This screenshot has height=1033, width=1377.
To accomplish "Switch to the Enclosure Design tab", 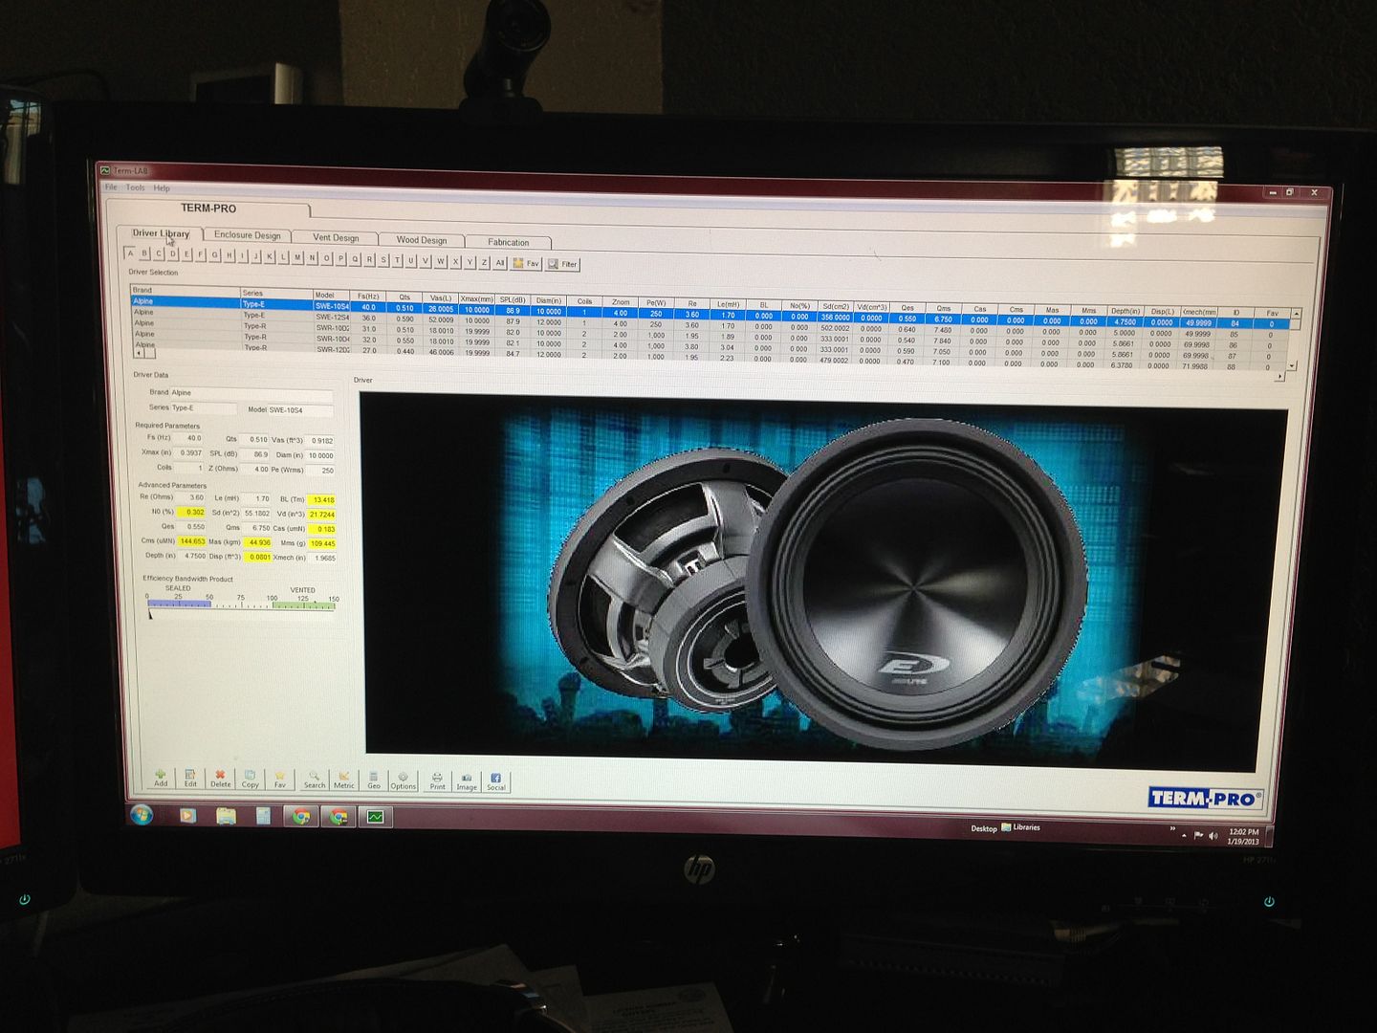I will [x=248, y=235].
